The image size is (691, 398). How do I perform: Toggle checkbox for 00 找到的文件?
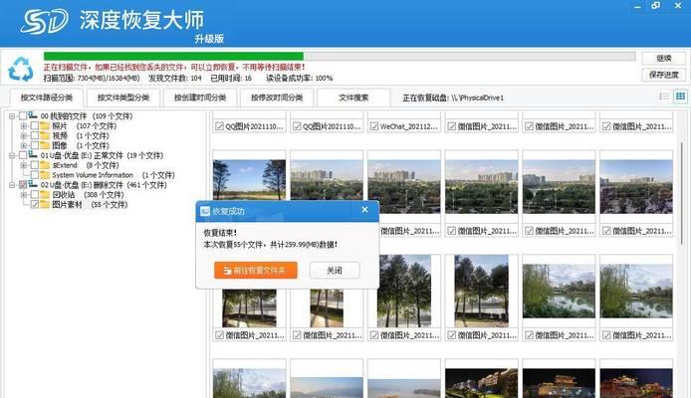23,116
